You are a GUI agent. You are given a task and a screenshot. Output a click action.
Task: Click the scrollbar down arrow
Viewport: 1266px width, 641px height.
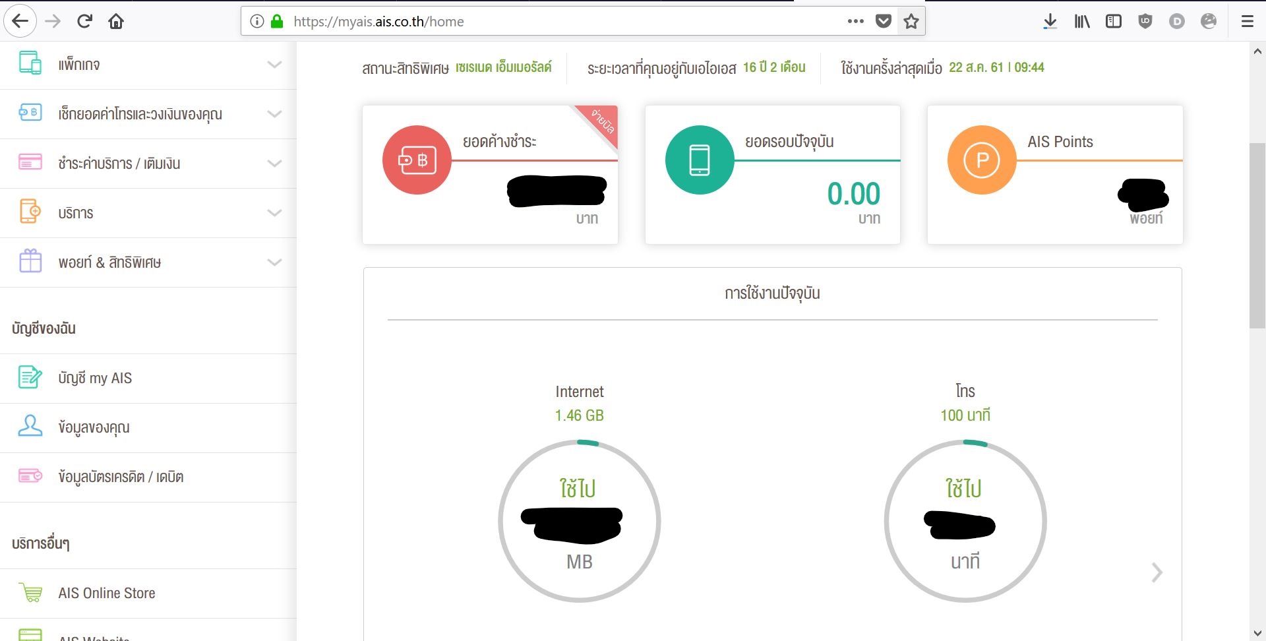[x=1257, y=633]
